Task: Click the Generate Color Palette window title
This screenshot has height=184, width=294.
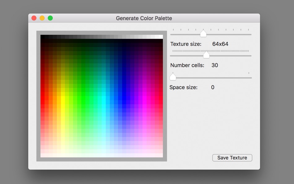Action: pos(144,18)
